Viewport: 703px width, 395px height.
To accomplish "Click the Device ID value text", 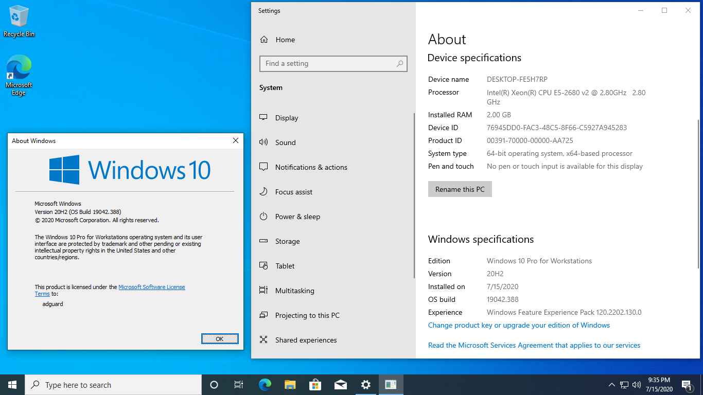I will [x=557, y=128].
